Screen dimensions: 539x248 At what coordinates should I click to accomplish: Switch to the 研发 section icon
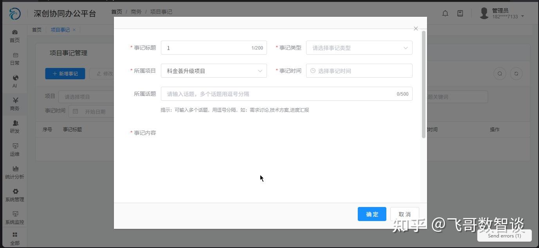click(14, 127)
